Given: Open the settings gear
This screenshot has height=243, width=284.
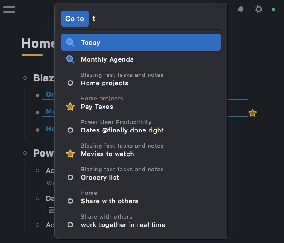Looking at the screenshot, I should 259,9.
